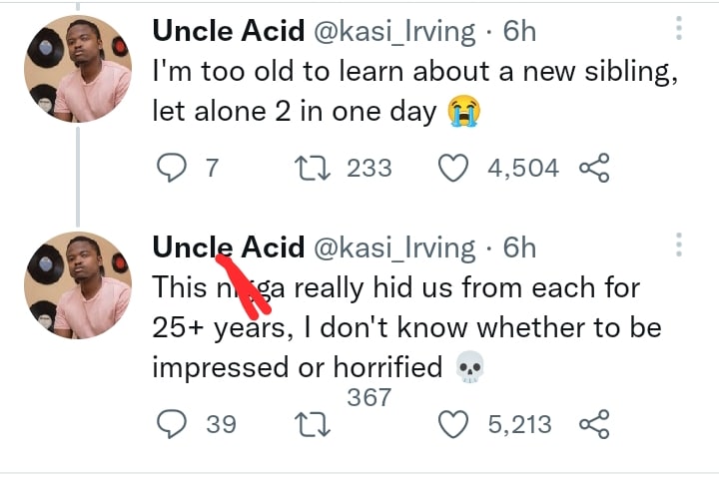
Task: Click reply icon on the new sibling tweet
Action: pos(172,169)
